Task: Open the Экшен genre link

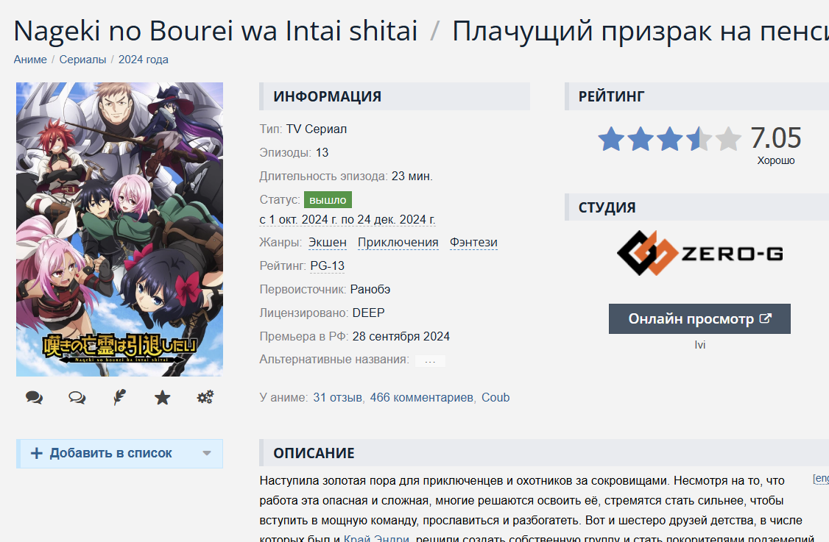Action: coord(328,243)
